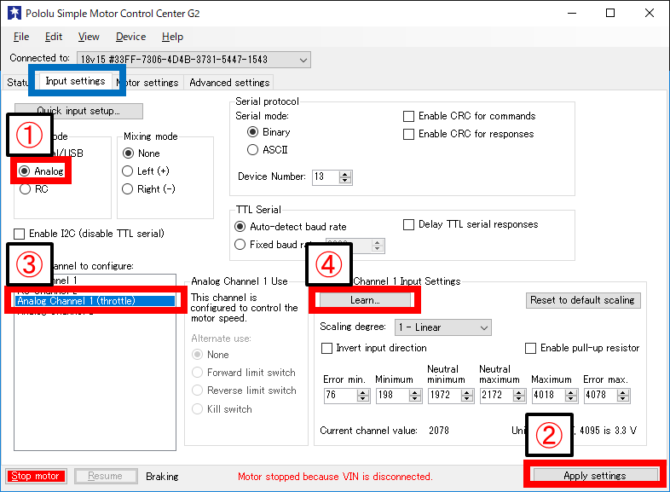Increment the Error min. value spinner
This screenshot has width=670, height=492.
tap(363, 392)
